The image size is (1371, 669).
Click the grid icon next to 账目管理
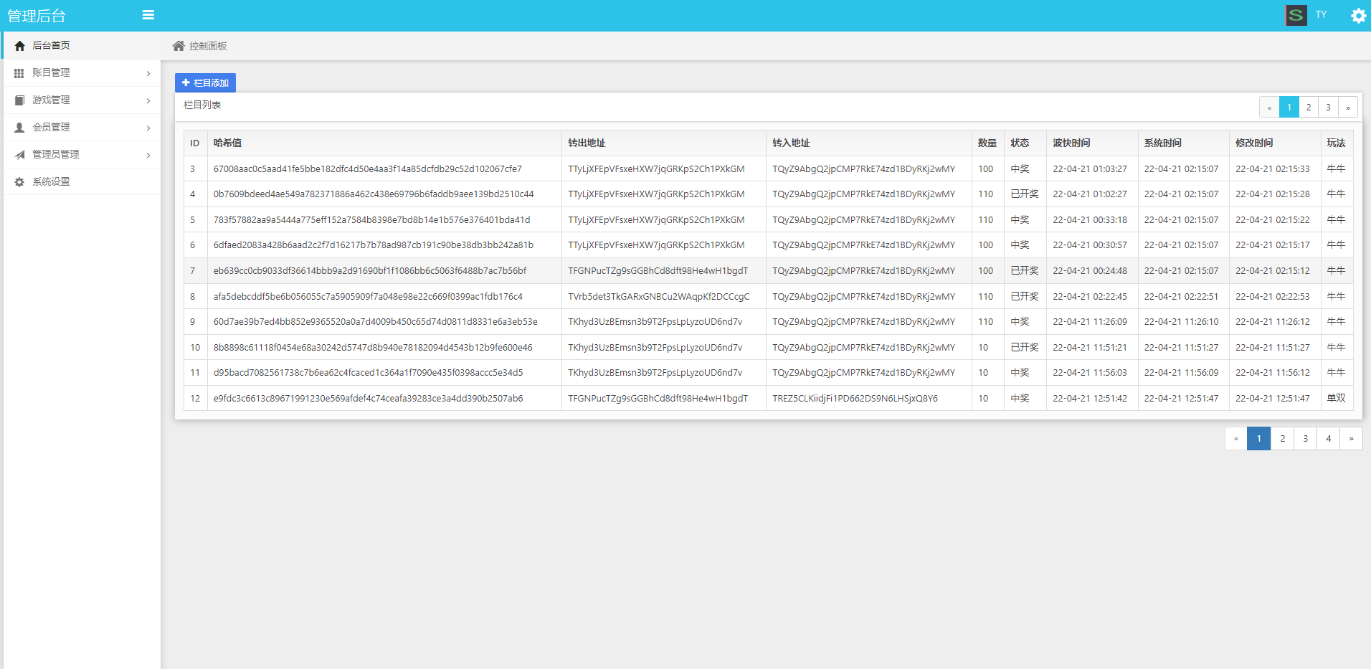click(x=19, y=73)
